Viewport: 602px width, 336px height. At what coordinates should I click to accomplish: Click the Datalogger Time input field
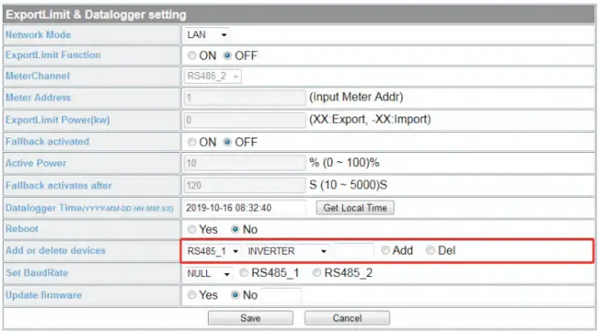point(244,208)
